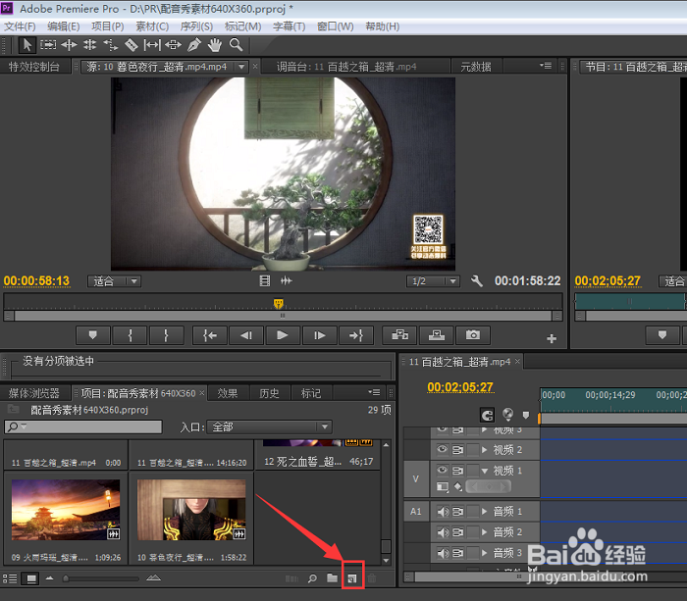Image resolution: width=687 pixels, height=601 pixels.
Task: Mute the 音频 1 track speaker
Action: coord(443,511)
